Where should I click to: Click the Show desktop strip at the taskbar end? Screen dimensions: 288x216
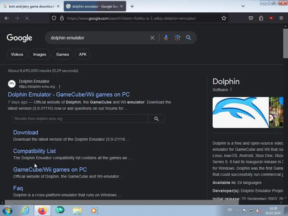click(x=286, y=210)
